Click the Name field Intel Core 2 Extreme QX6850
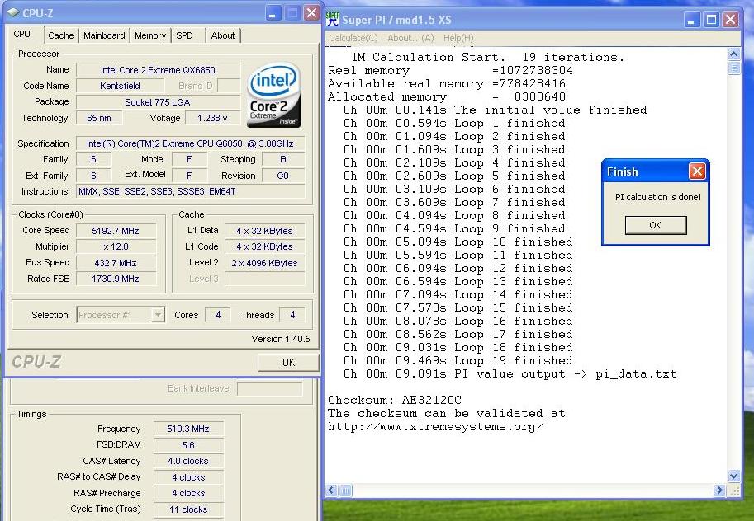Viewport: 754px width, 521px height. [158, 70]
